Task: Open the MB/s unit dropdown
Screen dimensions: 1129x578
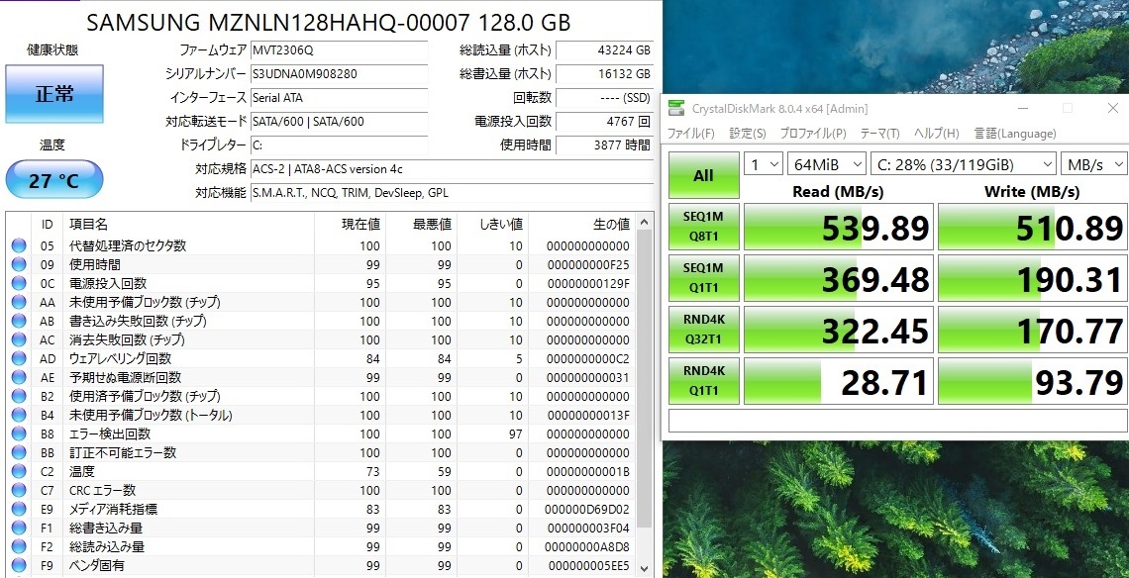Action: [1093, 164]
